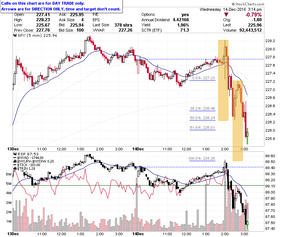
Task: Click the Last Size 378 shrs value
Action: (123, 25)
